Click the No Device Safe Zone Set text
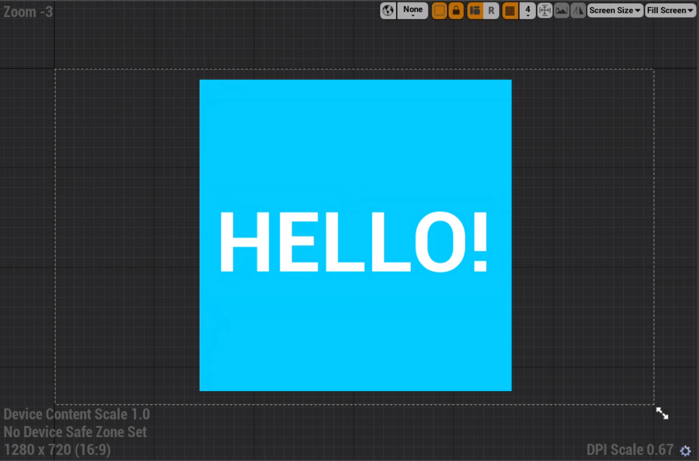 point(75,432)
